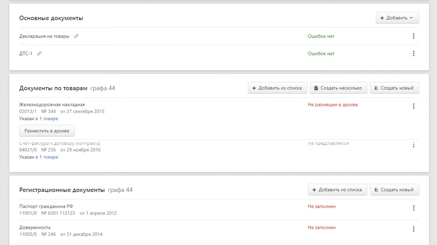Open options menu for Паспорт гражданина РФ
Screen dimensions: 437x245
pos(413,208)
